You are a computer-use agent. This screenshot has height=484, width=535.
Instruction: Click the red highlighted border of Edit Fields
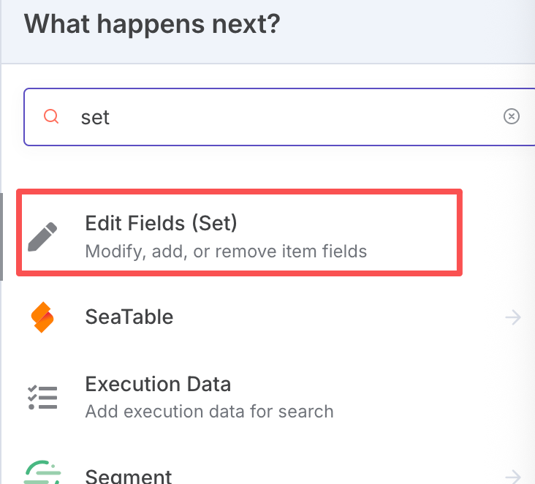coord(239,192)
